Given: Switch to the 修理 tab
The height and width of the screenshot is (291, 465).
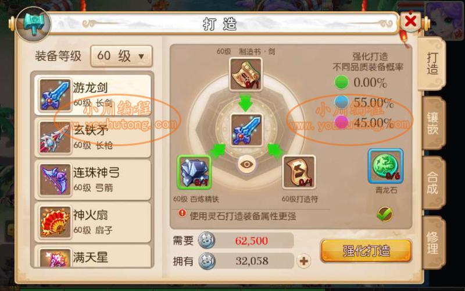Looking at the screenshot, I should click(x=433, y=243).
